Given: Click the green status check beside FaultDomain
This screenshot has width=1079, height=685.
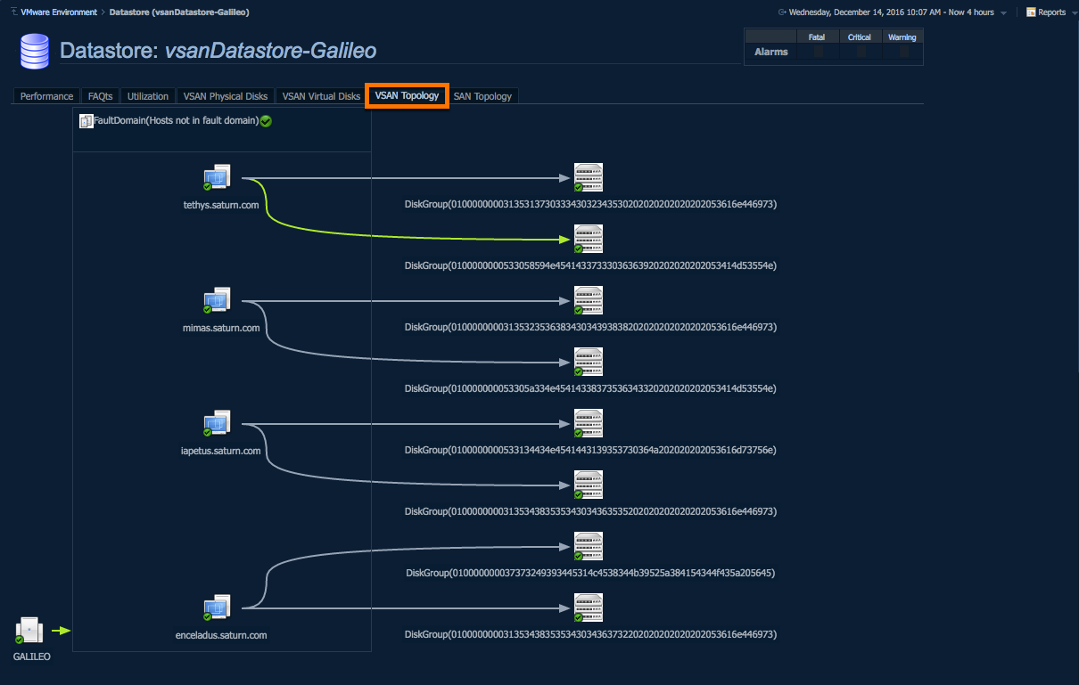Looking at the screenshot, I should coord(266,121).
